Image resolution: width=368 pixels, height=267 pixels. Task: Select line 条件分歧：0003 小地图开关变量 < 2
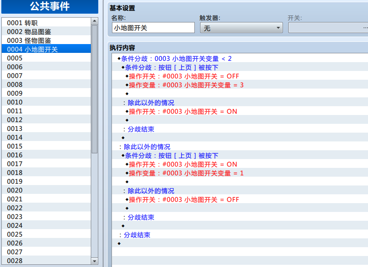(240, 59)
